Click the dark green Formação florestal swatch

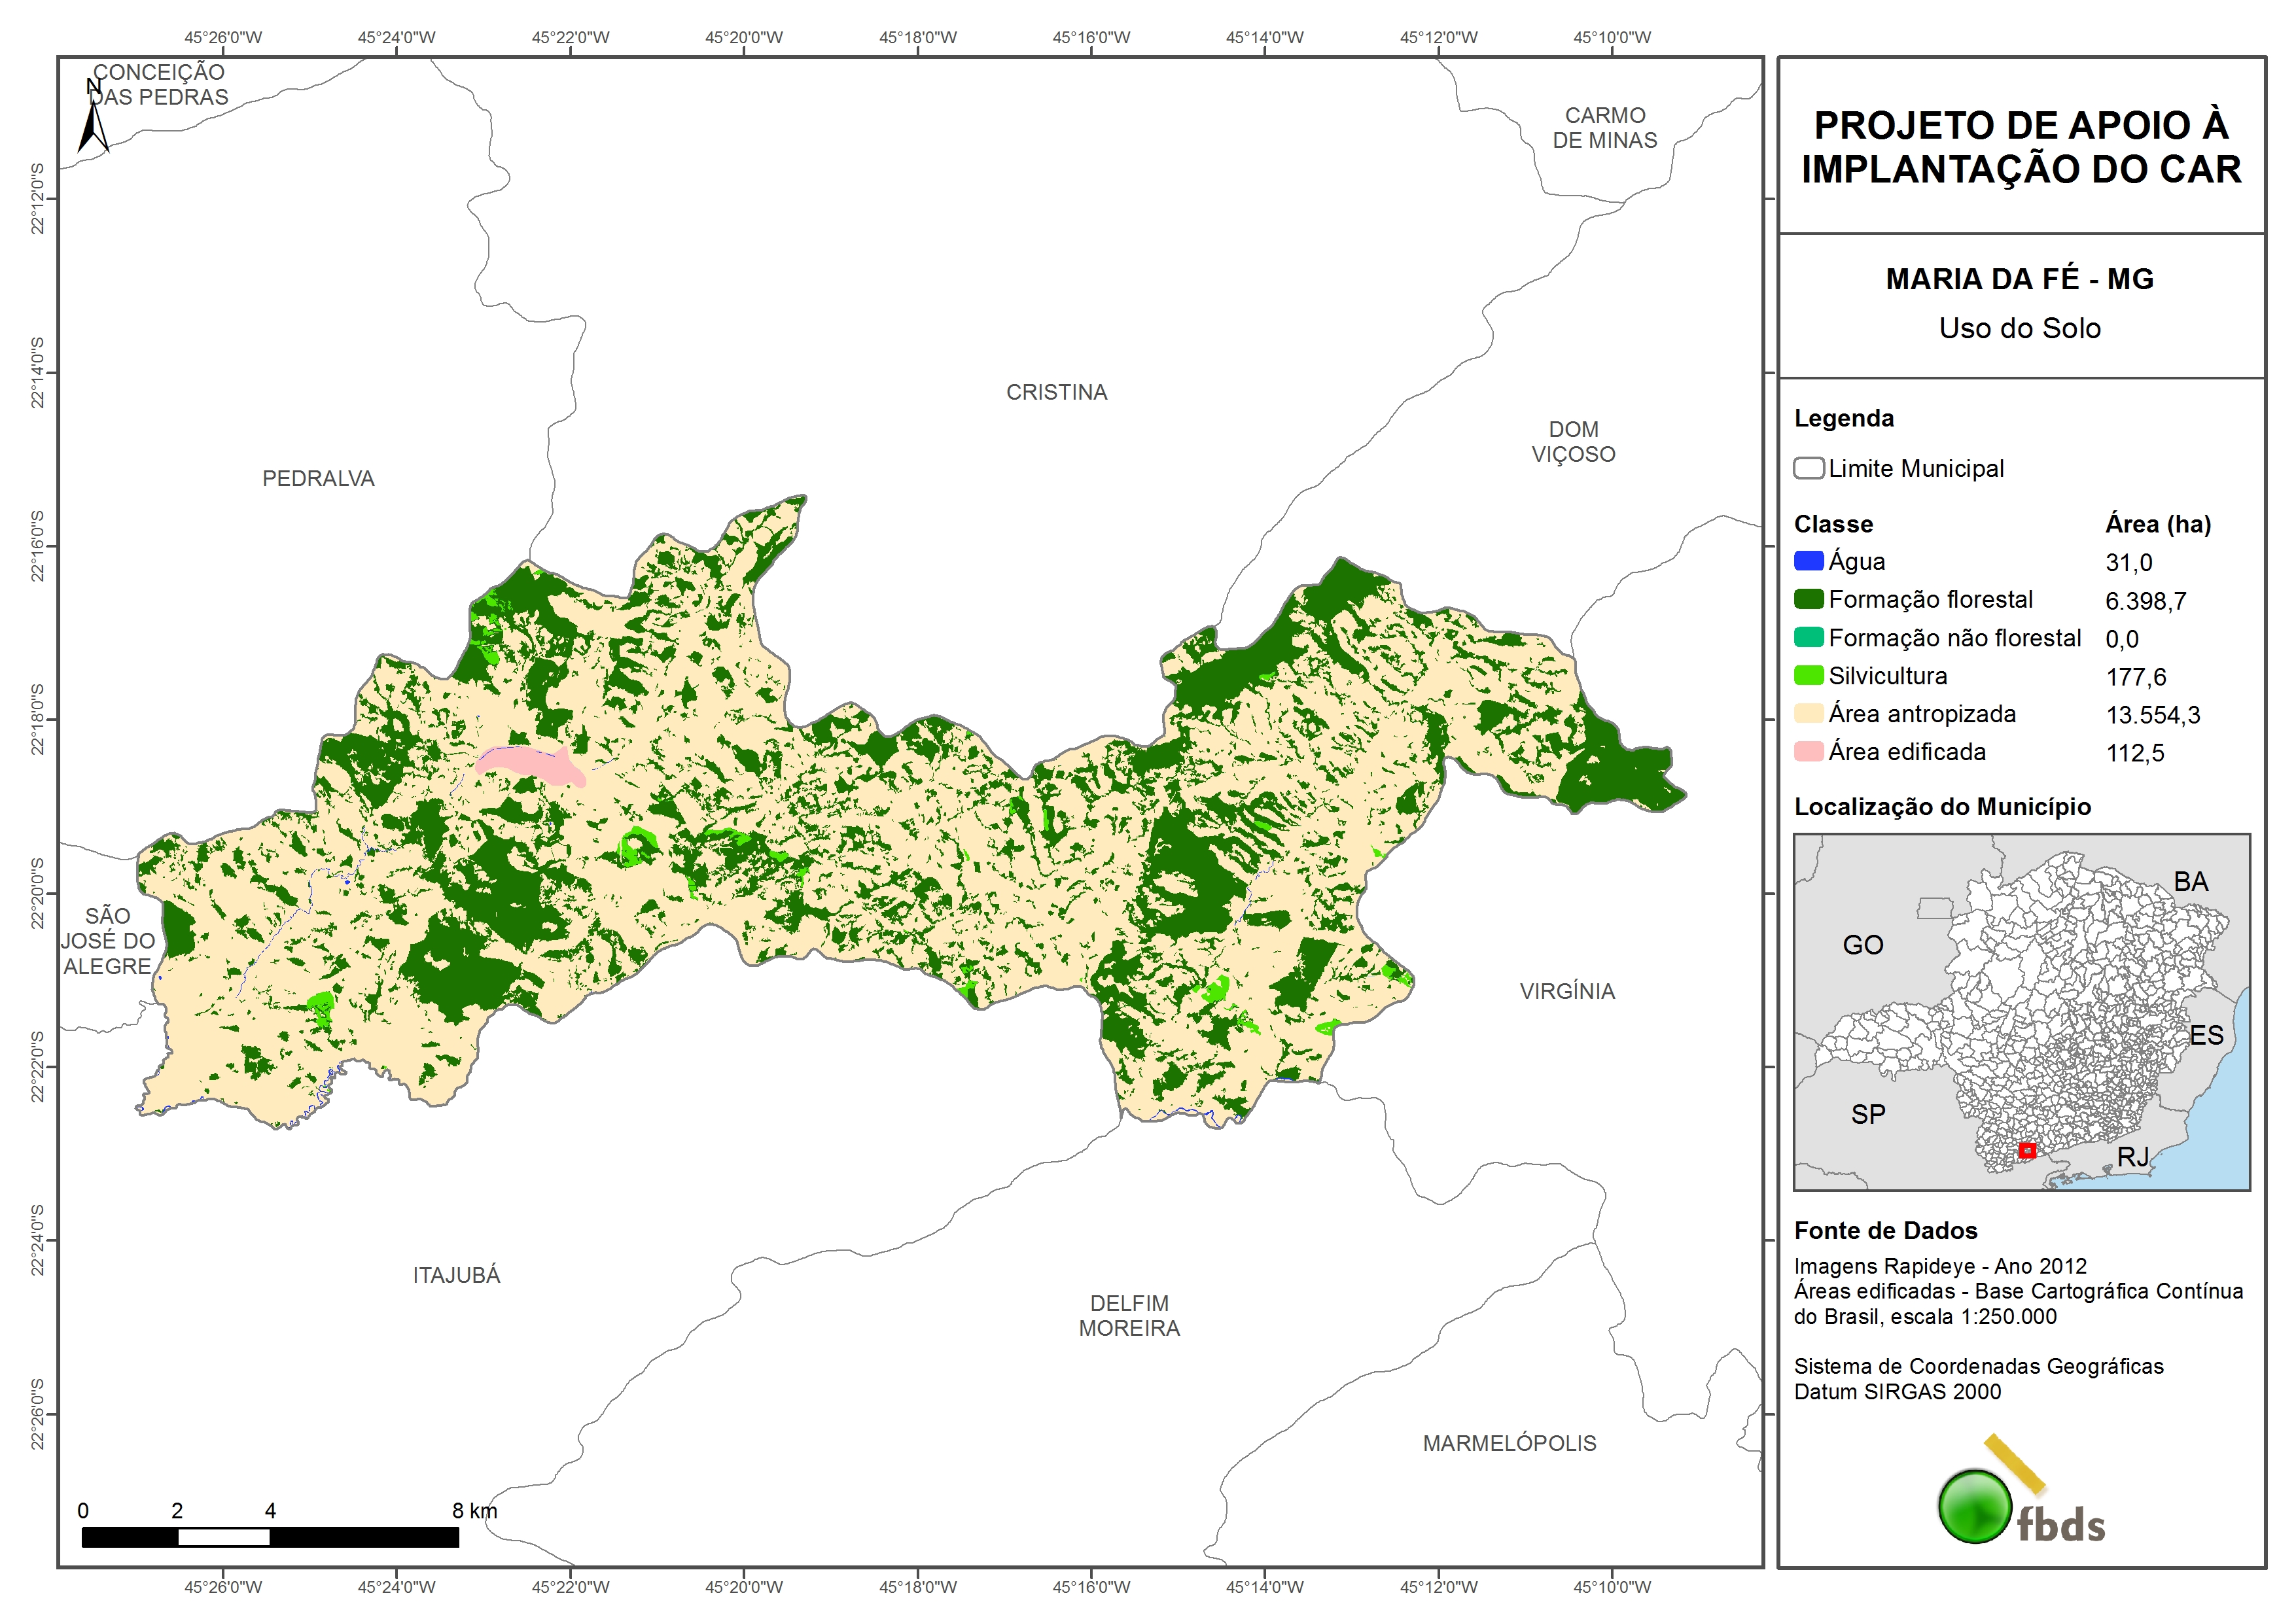(x=1808, y=599)
